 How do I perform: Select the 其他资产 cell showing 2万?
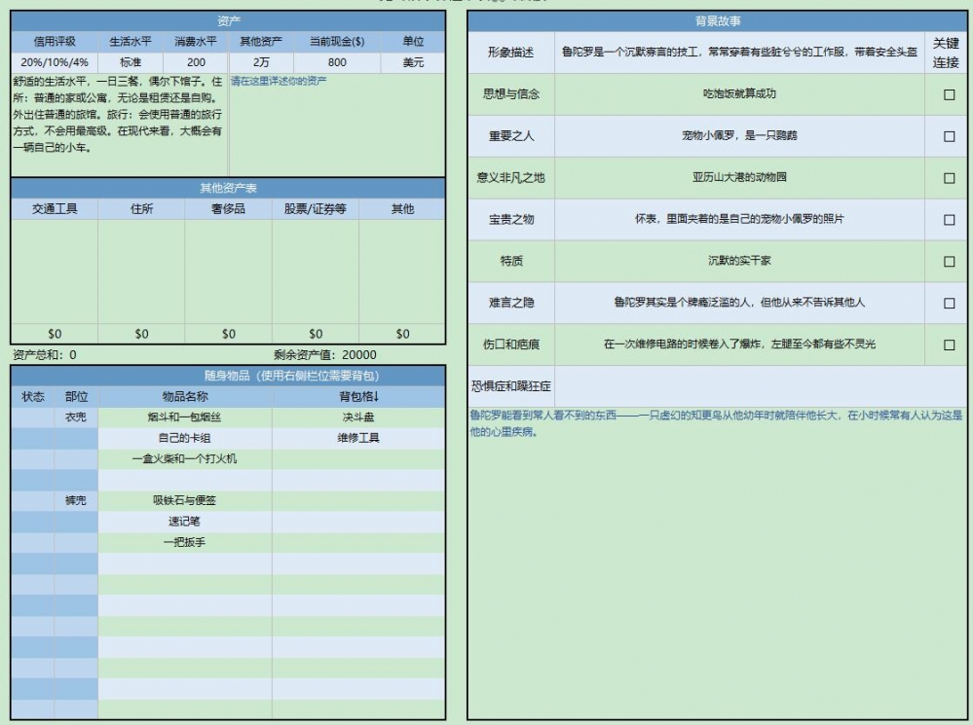click(261, 62)
